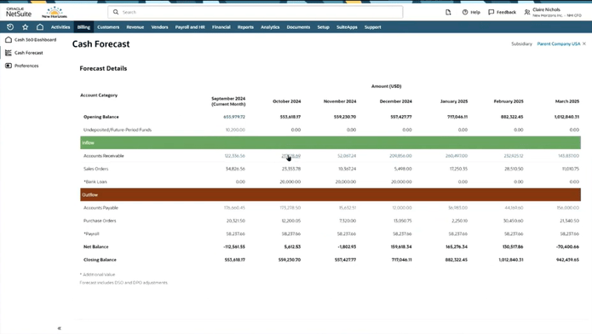Select March 2025 Closing Balance 942,439.65
Viewport: 592px width, 334px height.
[x=567, y=260]
